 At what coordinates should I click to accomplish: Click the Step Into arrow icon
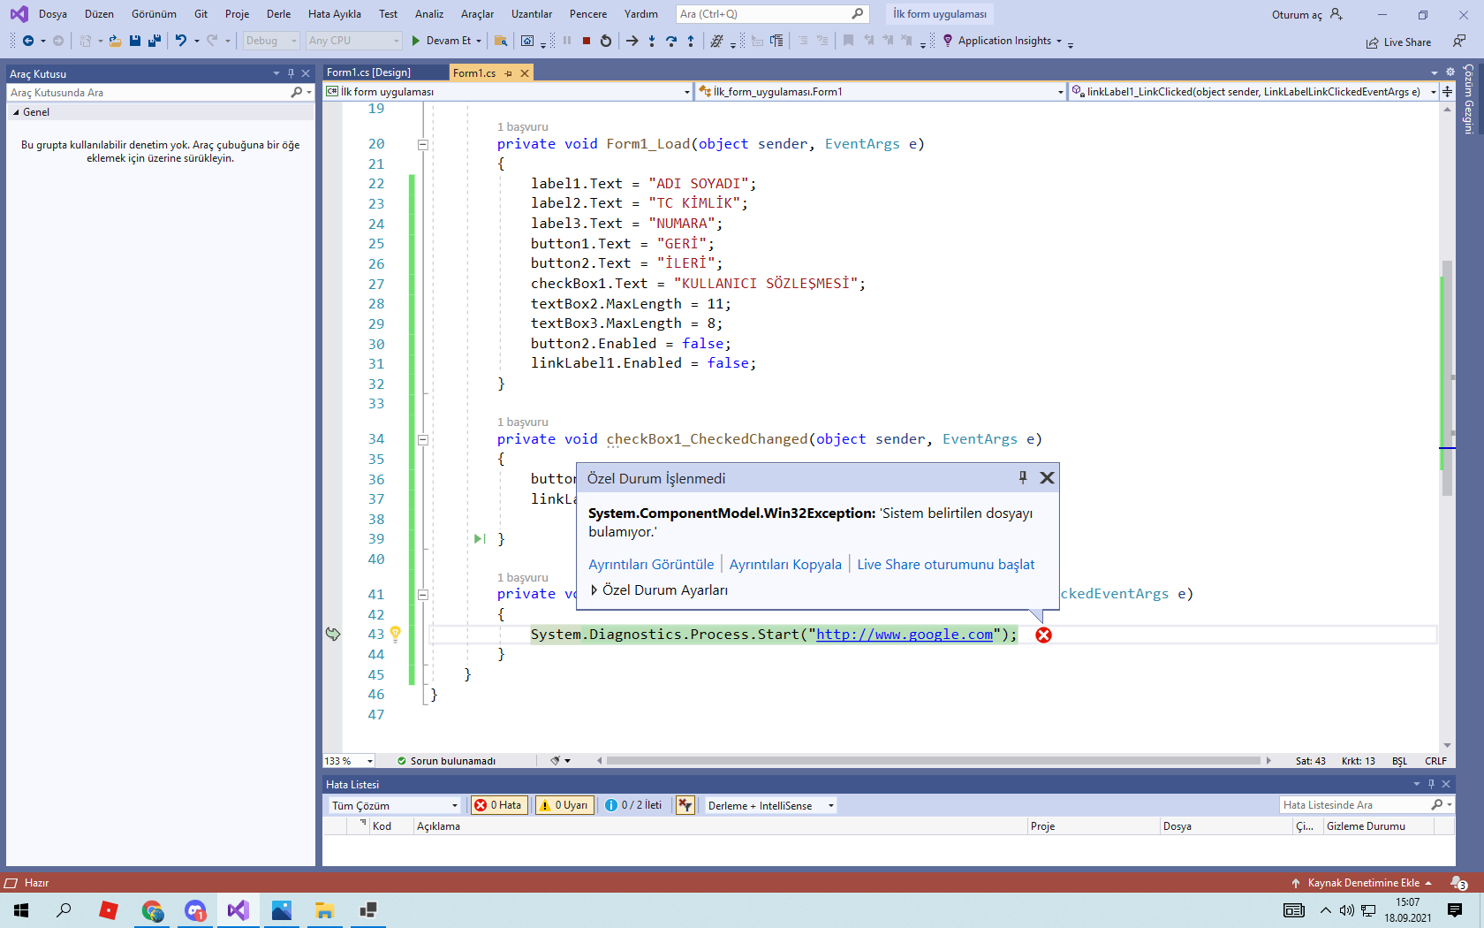pyautogui.click(x=652, y=41)
